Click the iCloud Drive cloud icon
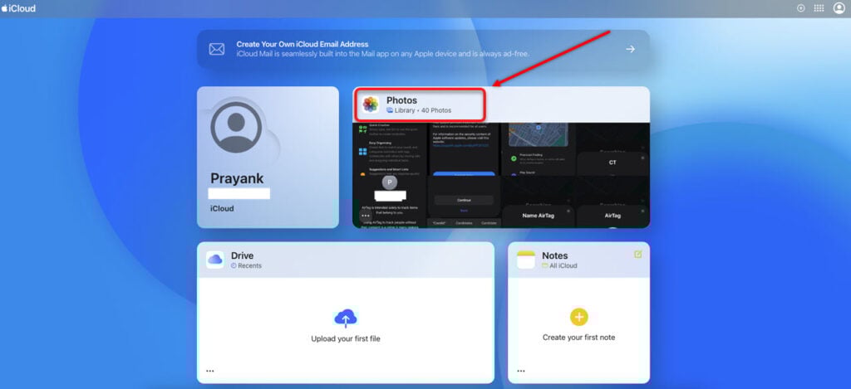 pos(215,260)
